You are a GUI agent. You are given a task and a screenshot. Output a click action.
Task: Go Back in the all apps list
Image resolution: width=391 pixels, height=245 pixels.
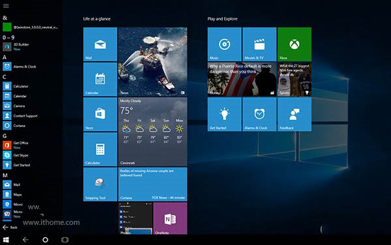pyautogui.click(x=10, y=227)
